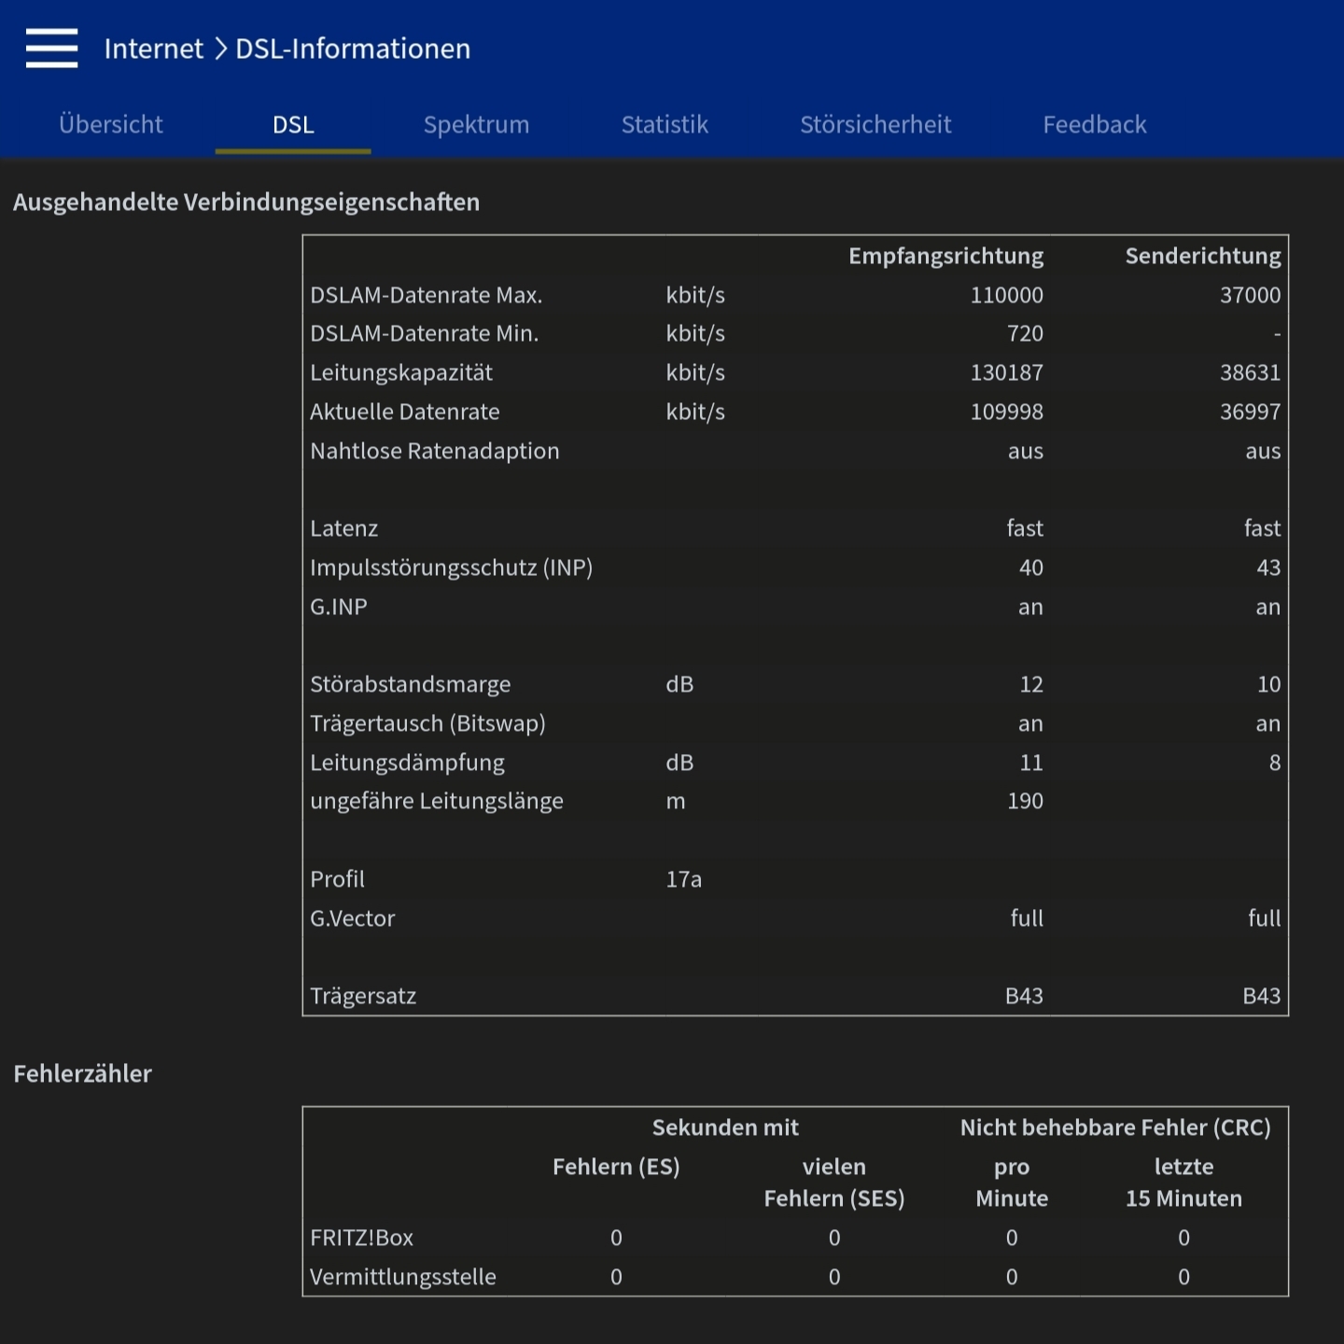The height and width of the screenshot is (1344, 1344).
Task: Select the Trägertausch (Bitswap) label
Action: 428,724
